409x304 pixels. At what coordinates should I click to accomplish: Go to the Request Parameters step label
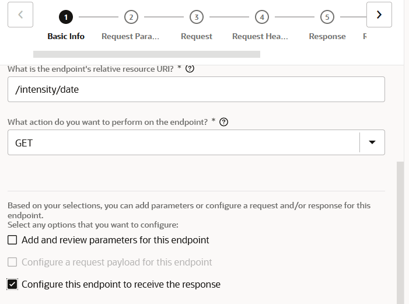[x=130, y=36]
